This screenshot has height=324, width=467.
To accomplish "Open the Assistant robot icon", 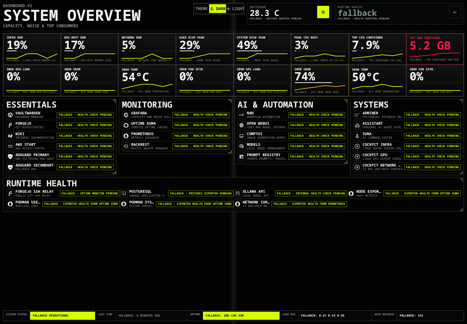I will click(357, 125).
